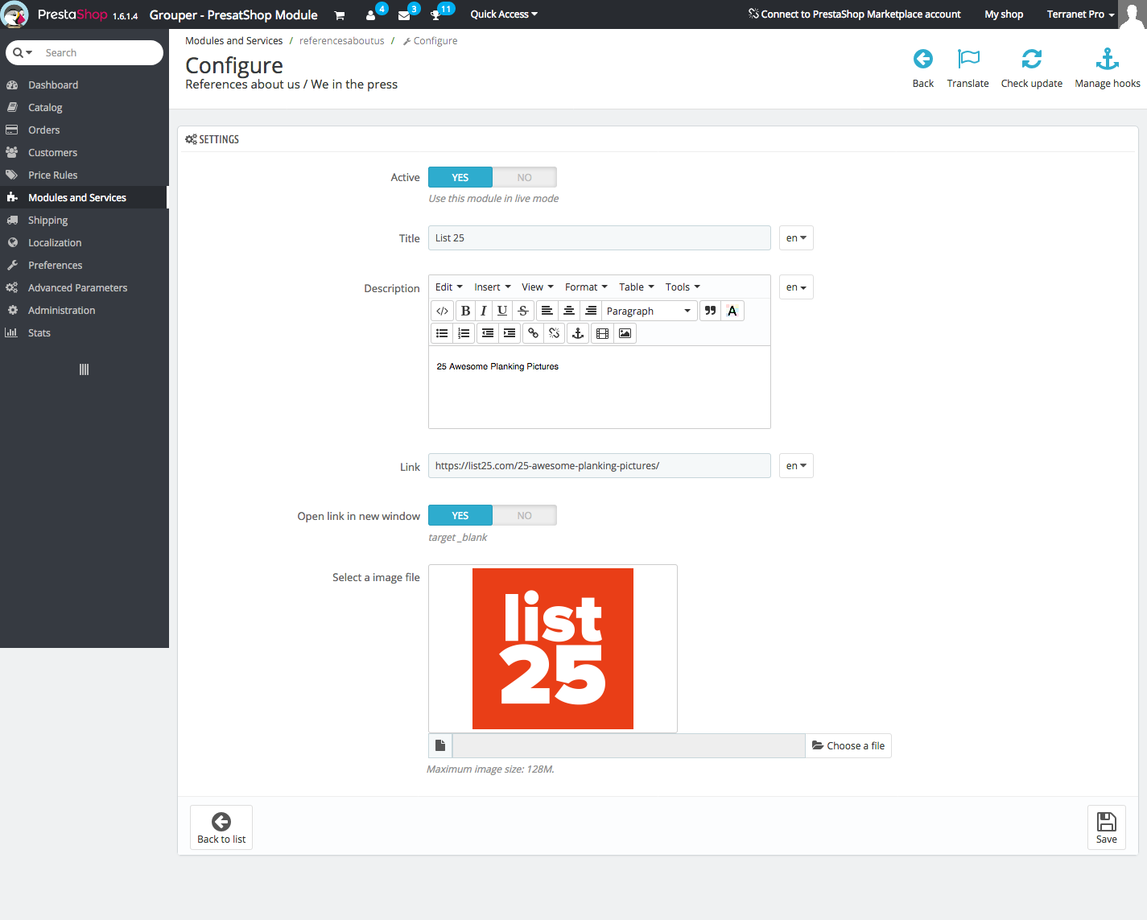Click the Link URL input field

600,466
